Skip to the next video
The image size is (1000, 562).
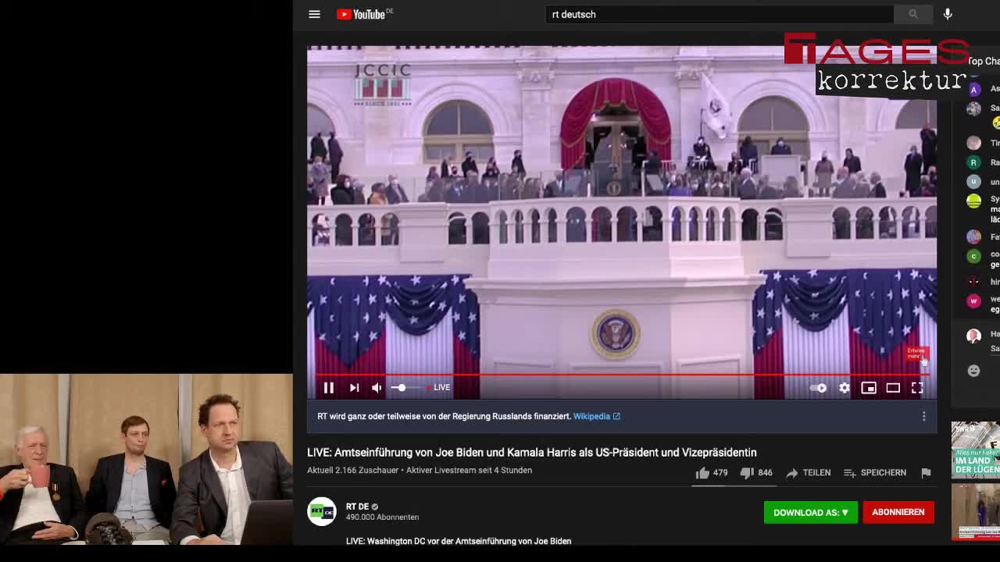(x=354, y=388)
